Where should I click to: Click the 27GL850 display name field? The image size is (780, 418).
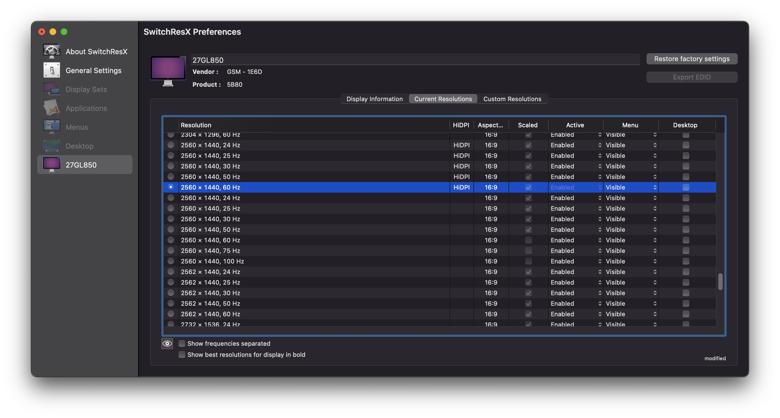coord(415,60)
